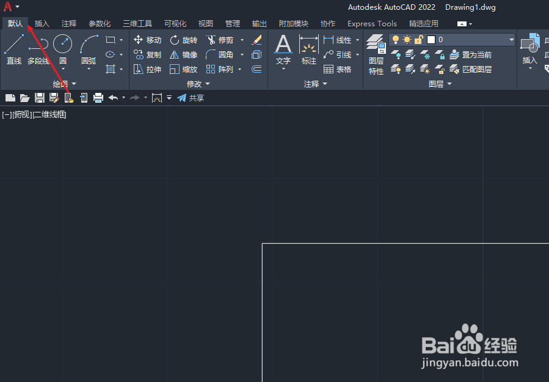Switch to the 参数化 ribbon tab
This screenshot has width=549, height=382.
coord(100,23)
